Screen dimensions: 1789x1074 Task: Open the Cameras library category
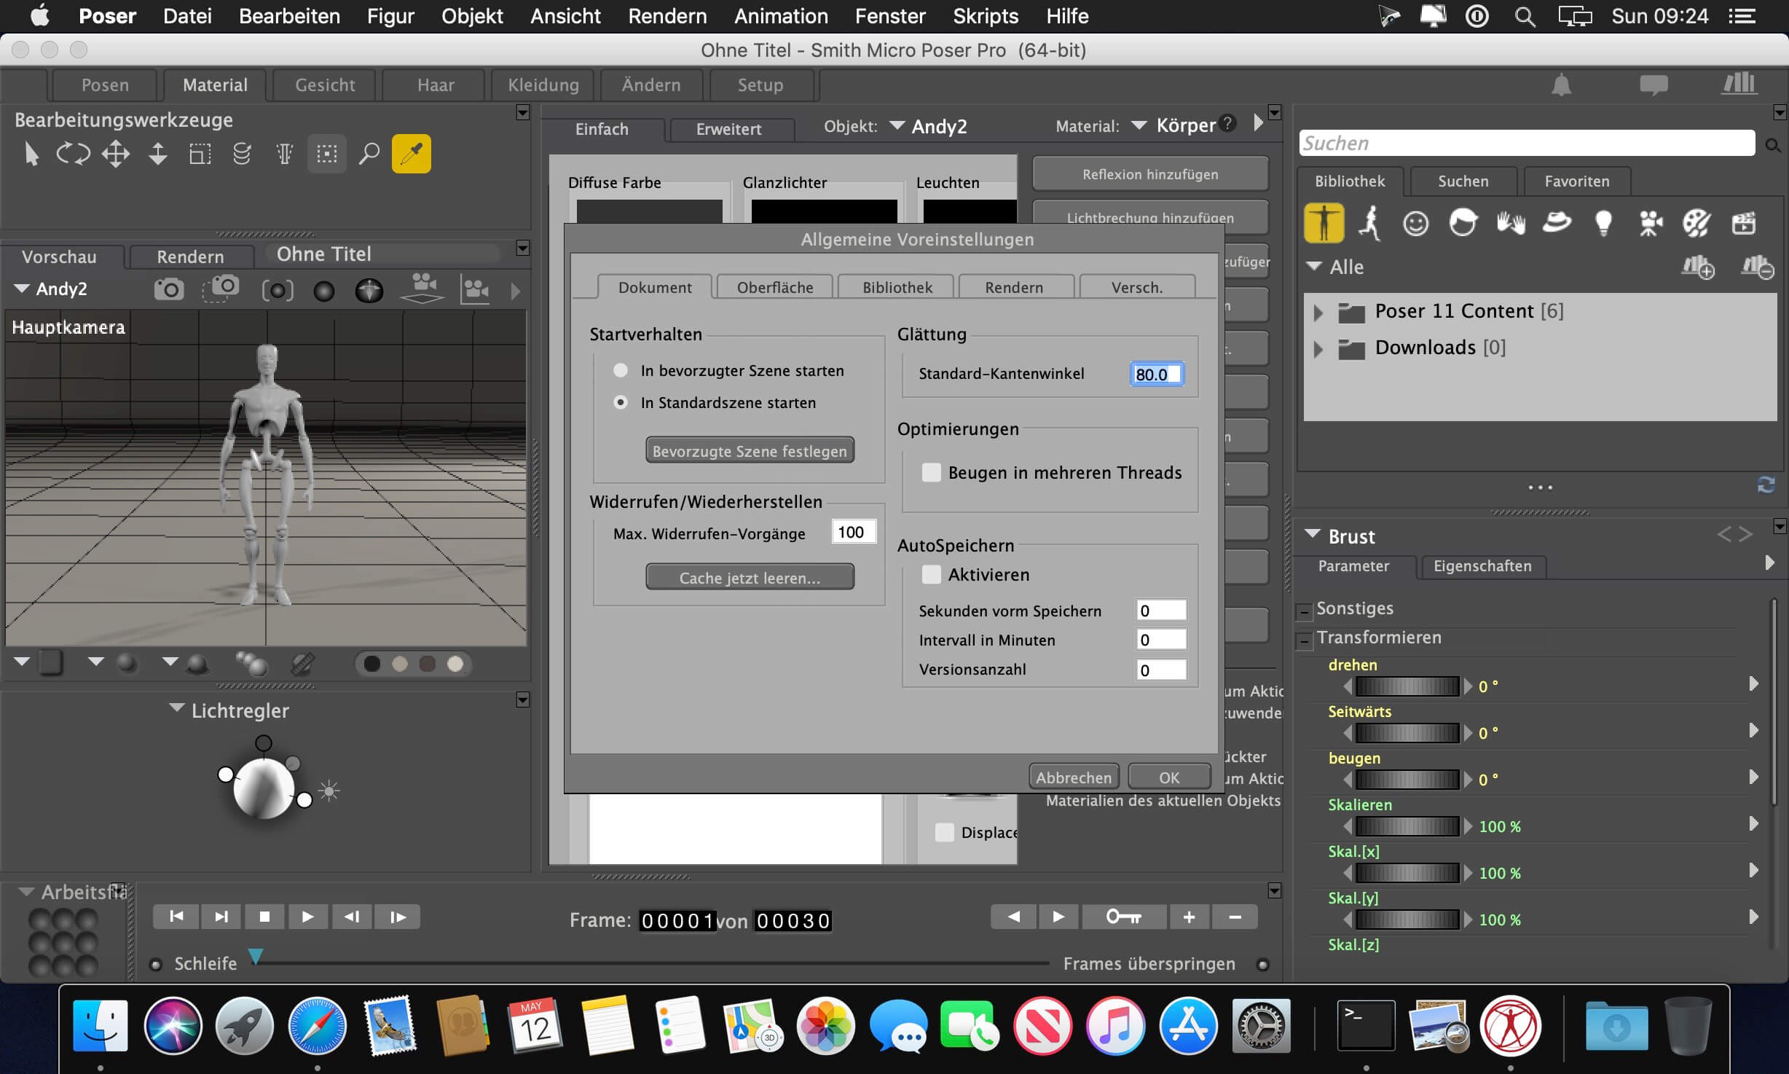pos(1650,223)
